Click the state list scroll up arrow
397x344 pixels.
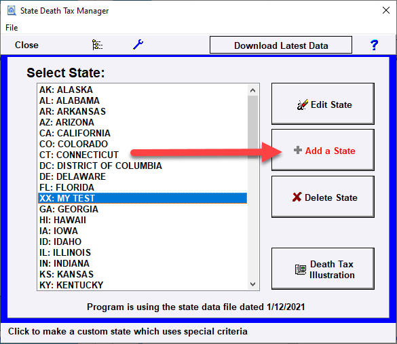pyautogui.click(x=252, y=90)
